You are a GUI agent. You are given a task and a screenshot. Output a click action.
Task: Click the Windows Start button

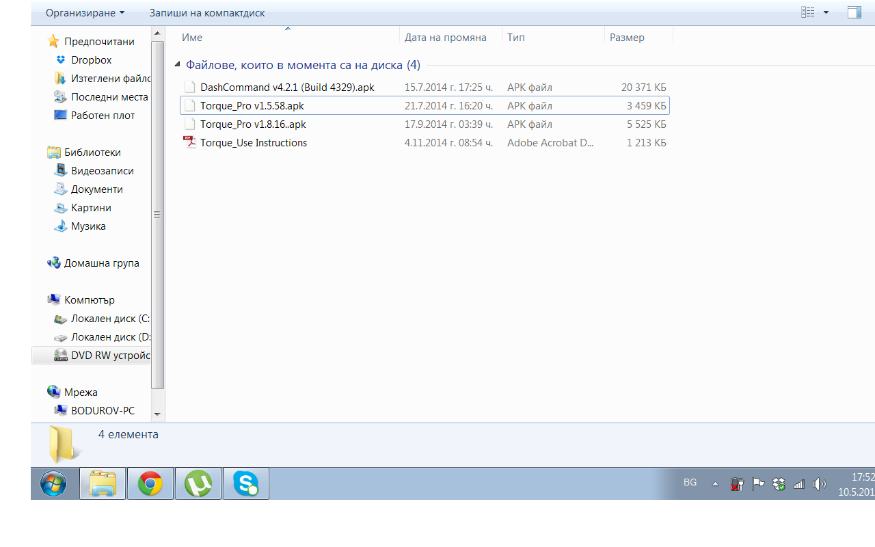tap(53, 484)
